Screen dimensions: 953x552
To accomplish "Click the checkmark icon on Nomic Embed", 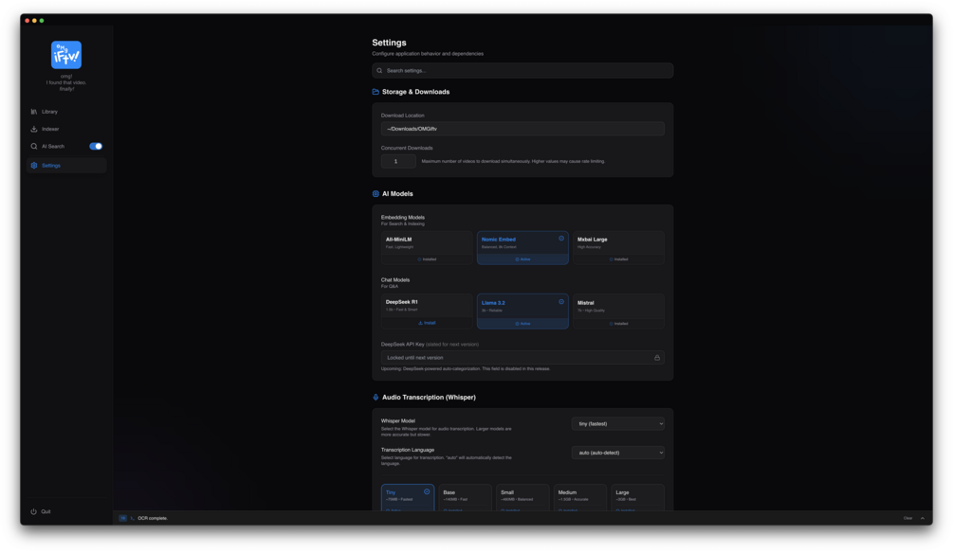I will [x=561, y=239].
